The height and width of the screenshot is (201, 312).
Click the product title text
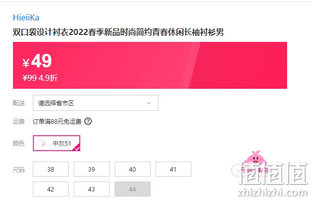coord(118,32)
